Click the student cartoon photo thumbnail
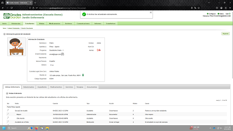233x131 pixels. 16,47
